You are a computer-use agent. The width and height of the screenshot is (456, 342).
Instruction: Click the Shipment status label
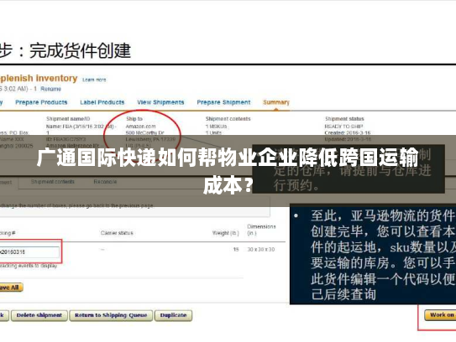344,119
